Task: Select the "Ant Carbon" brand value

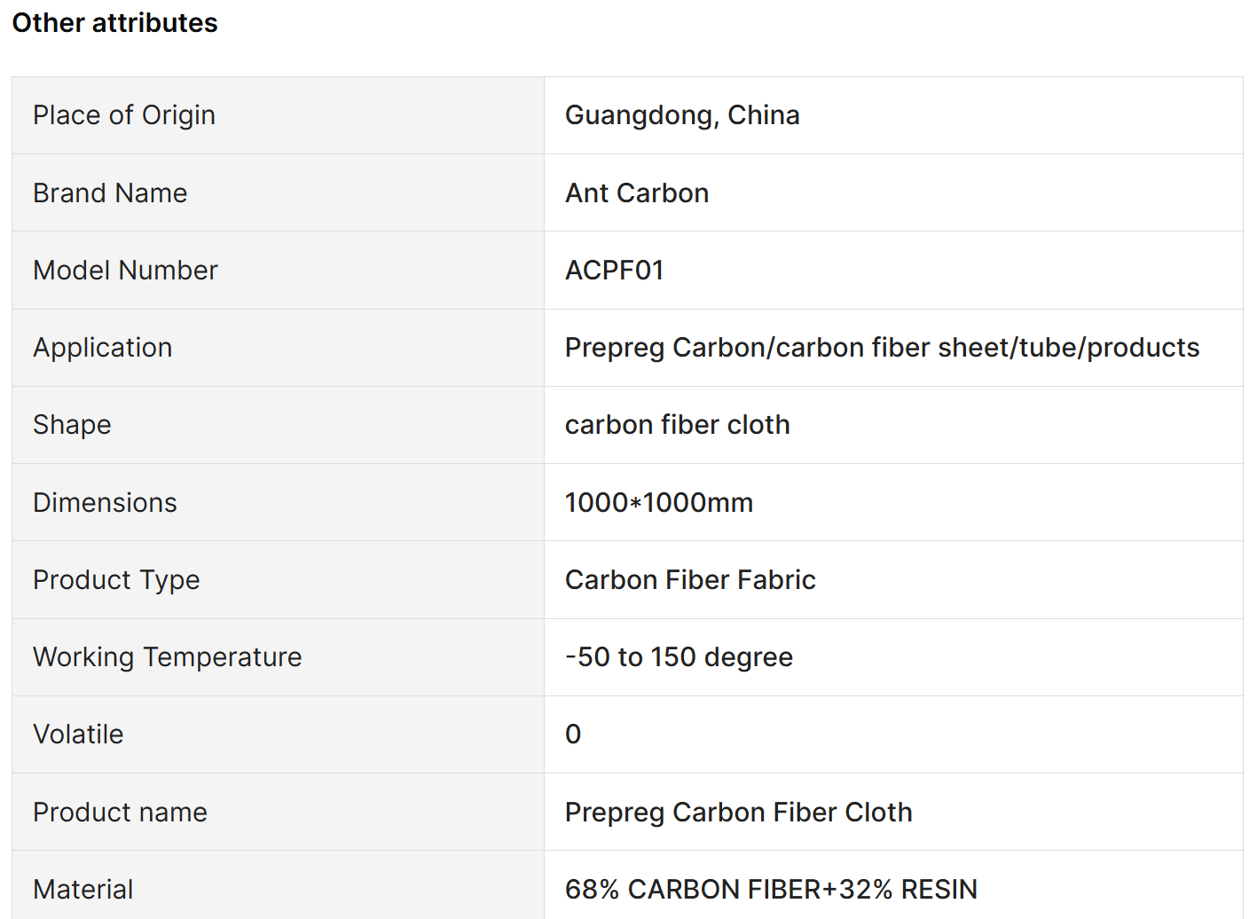Action: tap(637, 193)
